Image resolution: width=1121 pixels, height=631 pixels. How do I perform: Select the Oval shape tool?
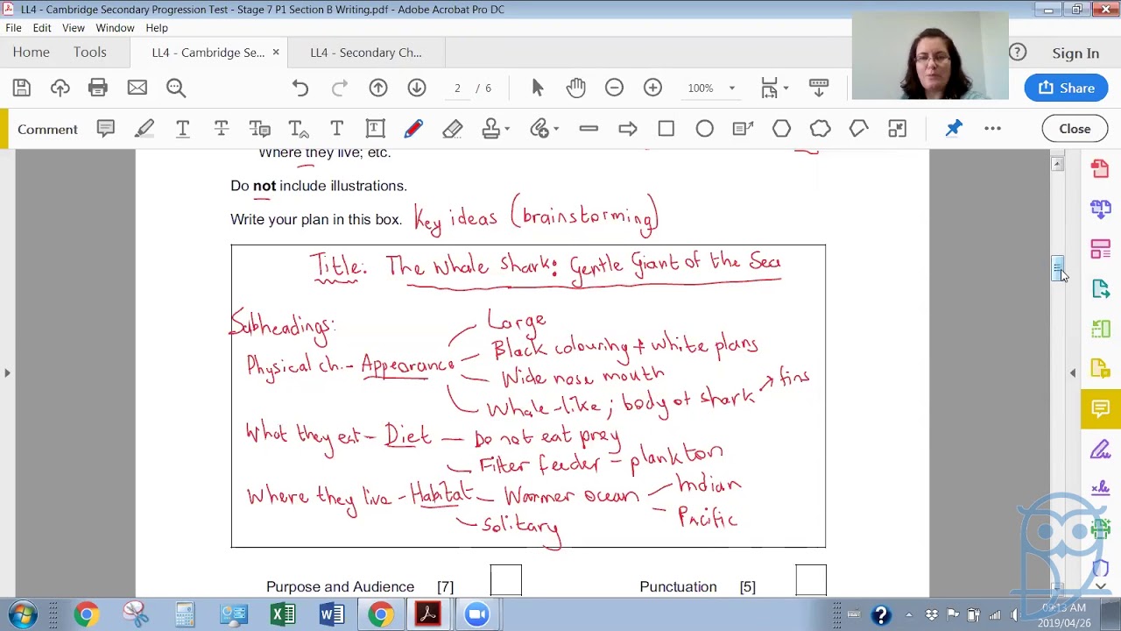click(x=704, y=129)
